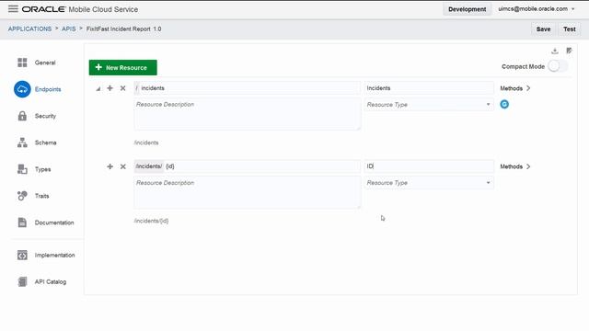The width and height of the screenshot is (589, 331).
Task: Click the Endpoints cloud icon
Action: [22, 89]
